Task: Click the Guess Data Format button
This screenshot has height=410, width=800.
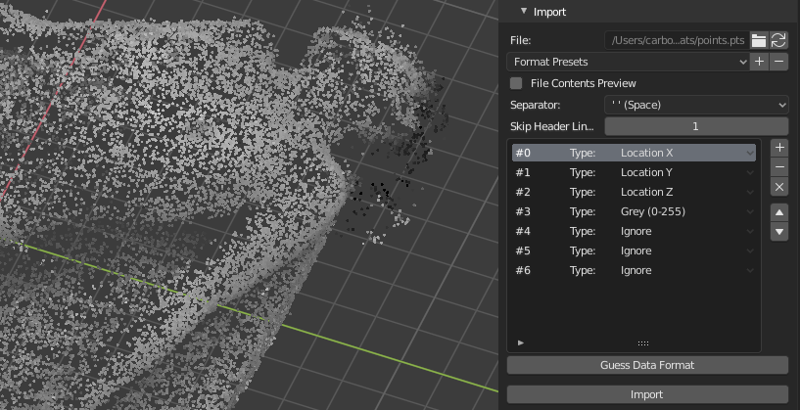Action: click(x=647, y=365)
